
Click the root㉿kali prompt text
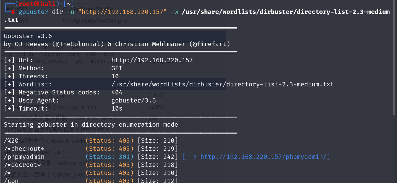pos(37,4)
